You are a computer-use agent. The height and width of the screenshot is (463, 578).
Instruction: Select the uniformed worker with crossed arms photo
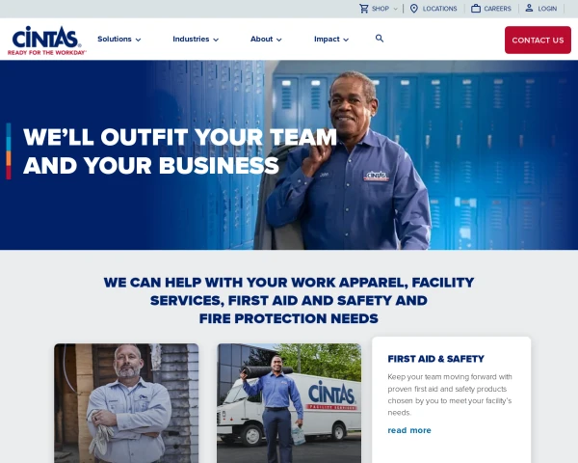[x=126, y=403]
